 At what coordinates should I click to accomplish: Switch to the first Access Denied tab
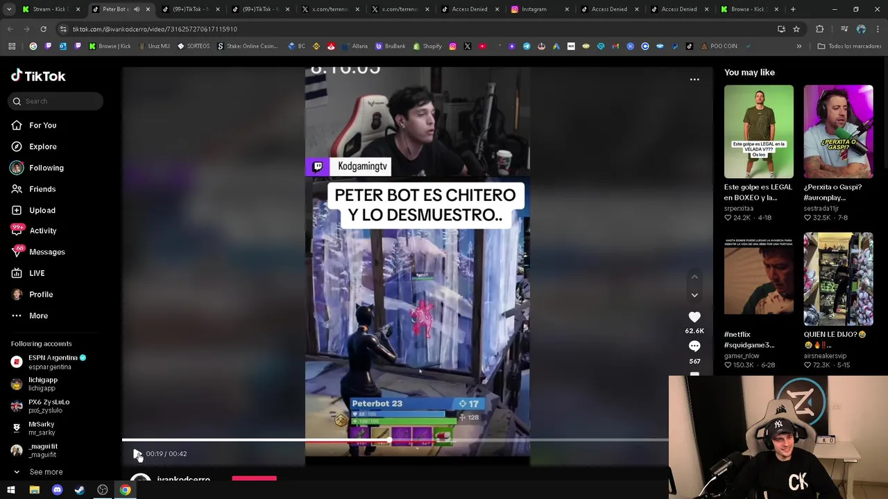(x=470, y=9)
